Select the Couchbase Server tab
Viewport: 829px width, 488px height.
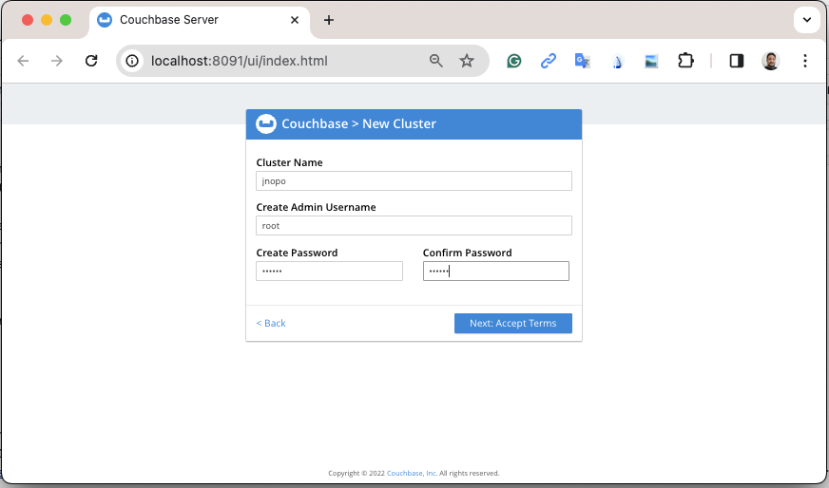200,20
